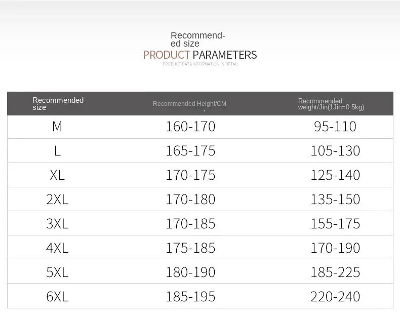Select the 125-140 weight cell
Screen dimensions: 400x318
point(335,175)
